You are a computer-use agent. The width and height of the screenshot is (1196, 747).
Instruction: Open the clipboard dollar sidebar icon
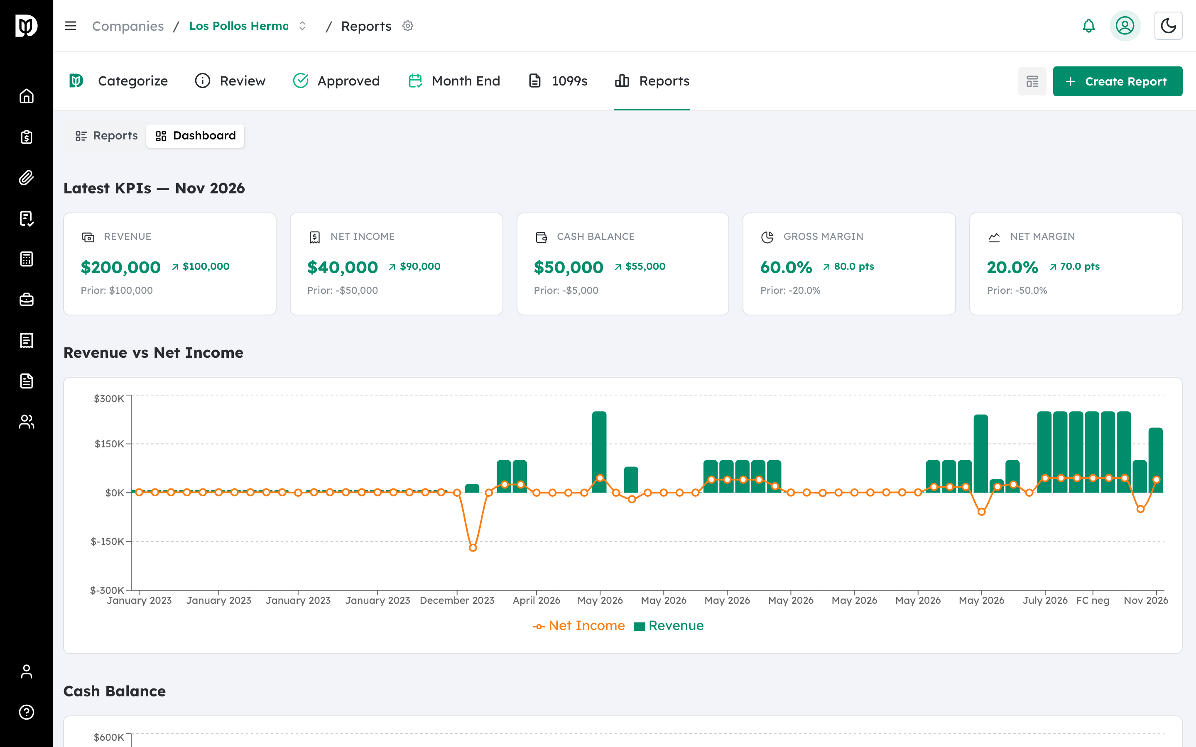coord(26,137)
